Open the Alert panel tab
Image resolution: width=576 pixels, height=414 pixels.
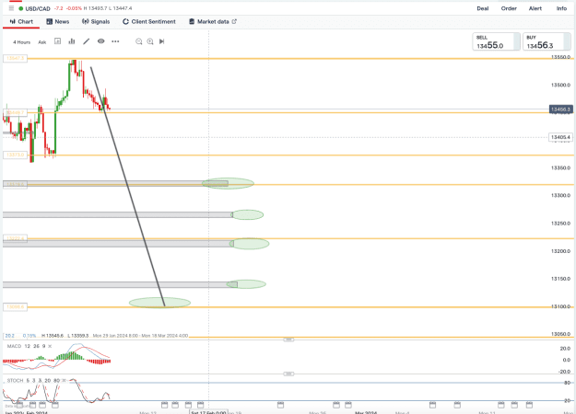(535, 8)
